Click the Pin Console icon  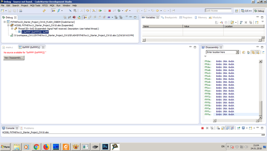point(239,128)
